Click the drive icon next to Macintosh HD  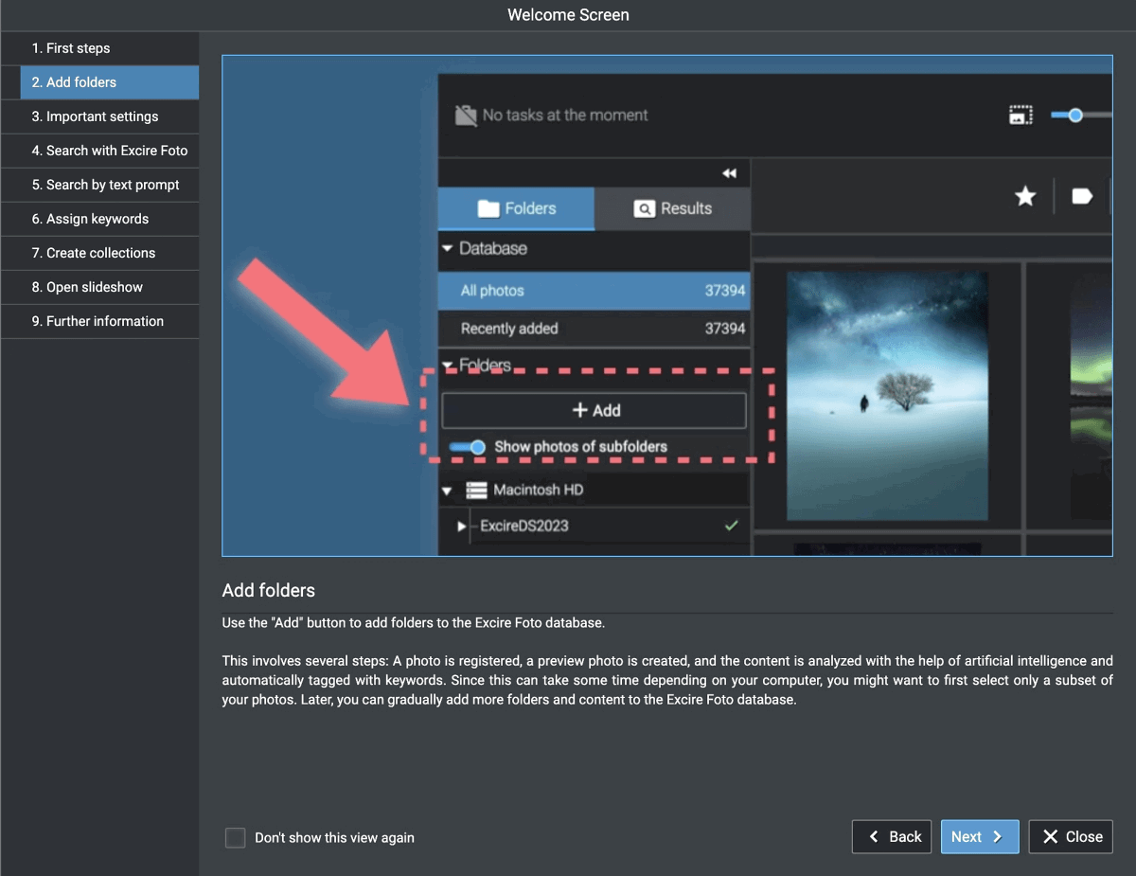pos(476,490)
